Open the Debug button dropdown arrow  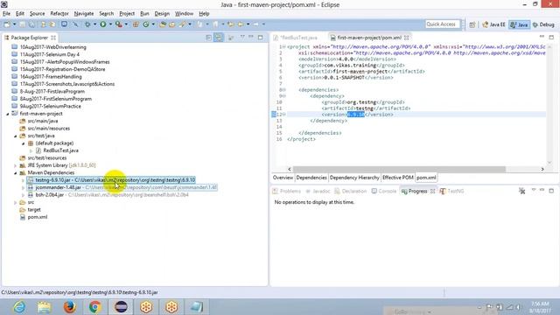tap(94, 24)
